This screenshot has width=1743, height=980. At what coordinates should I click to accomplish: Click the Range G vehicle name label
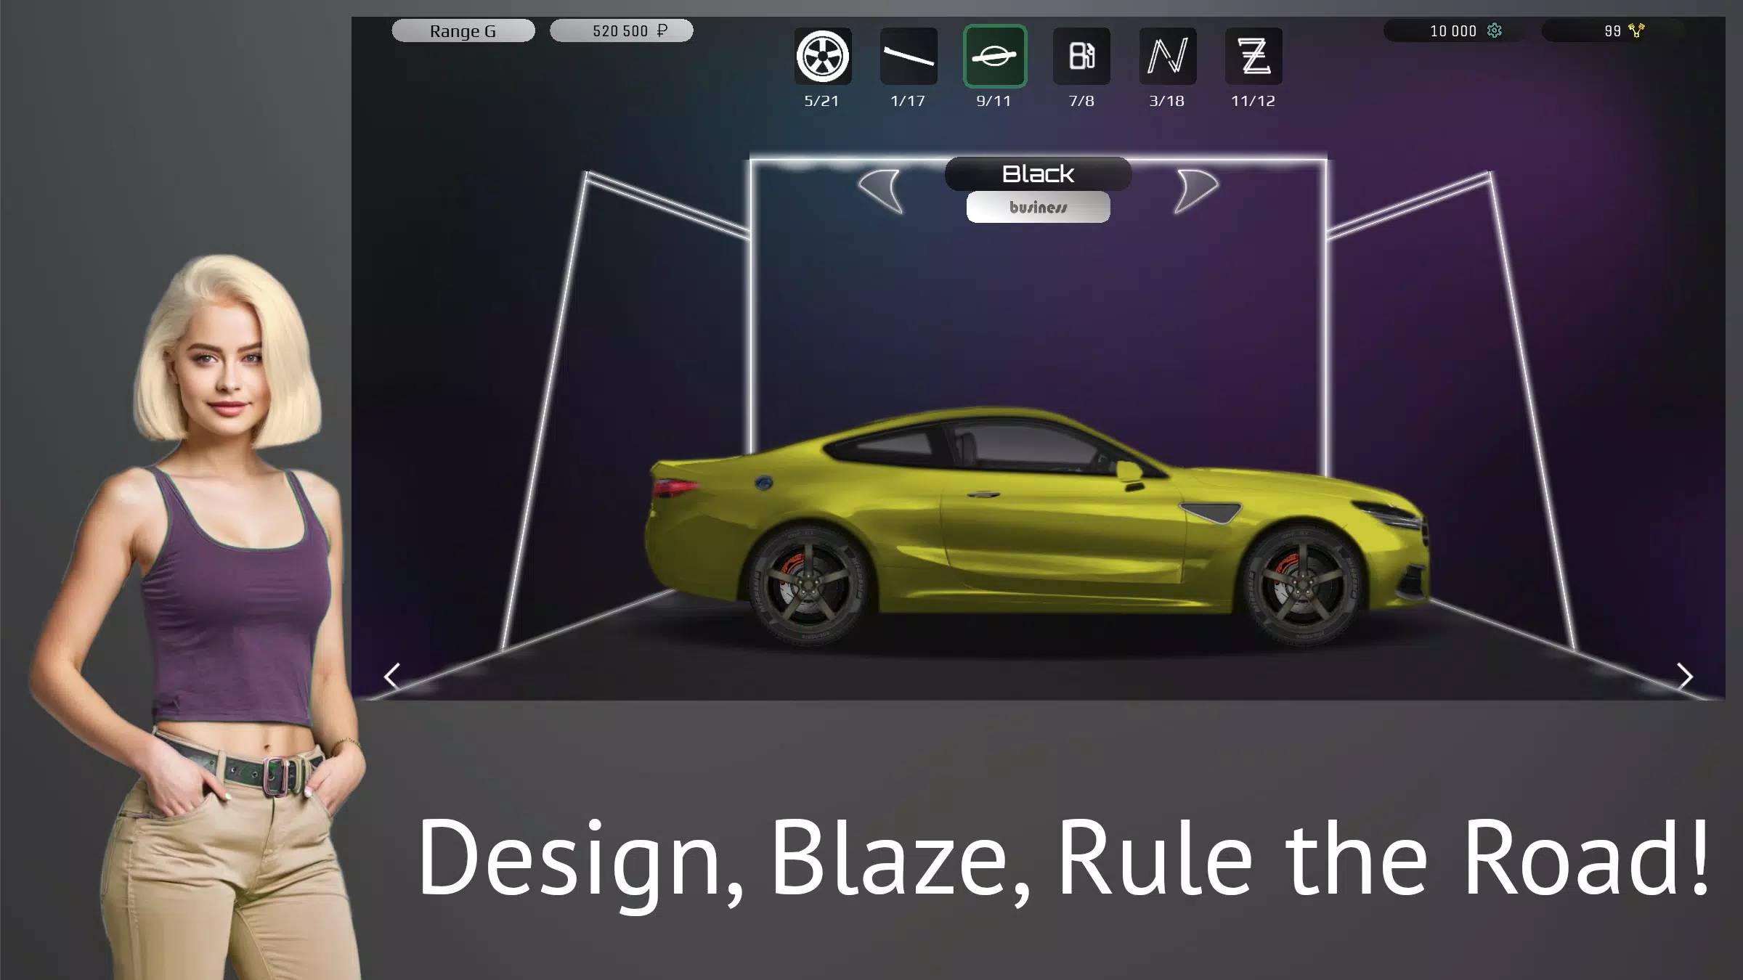click(x=463, y=30)
